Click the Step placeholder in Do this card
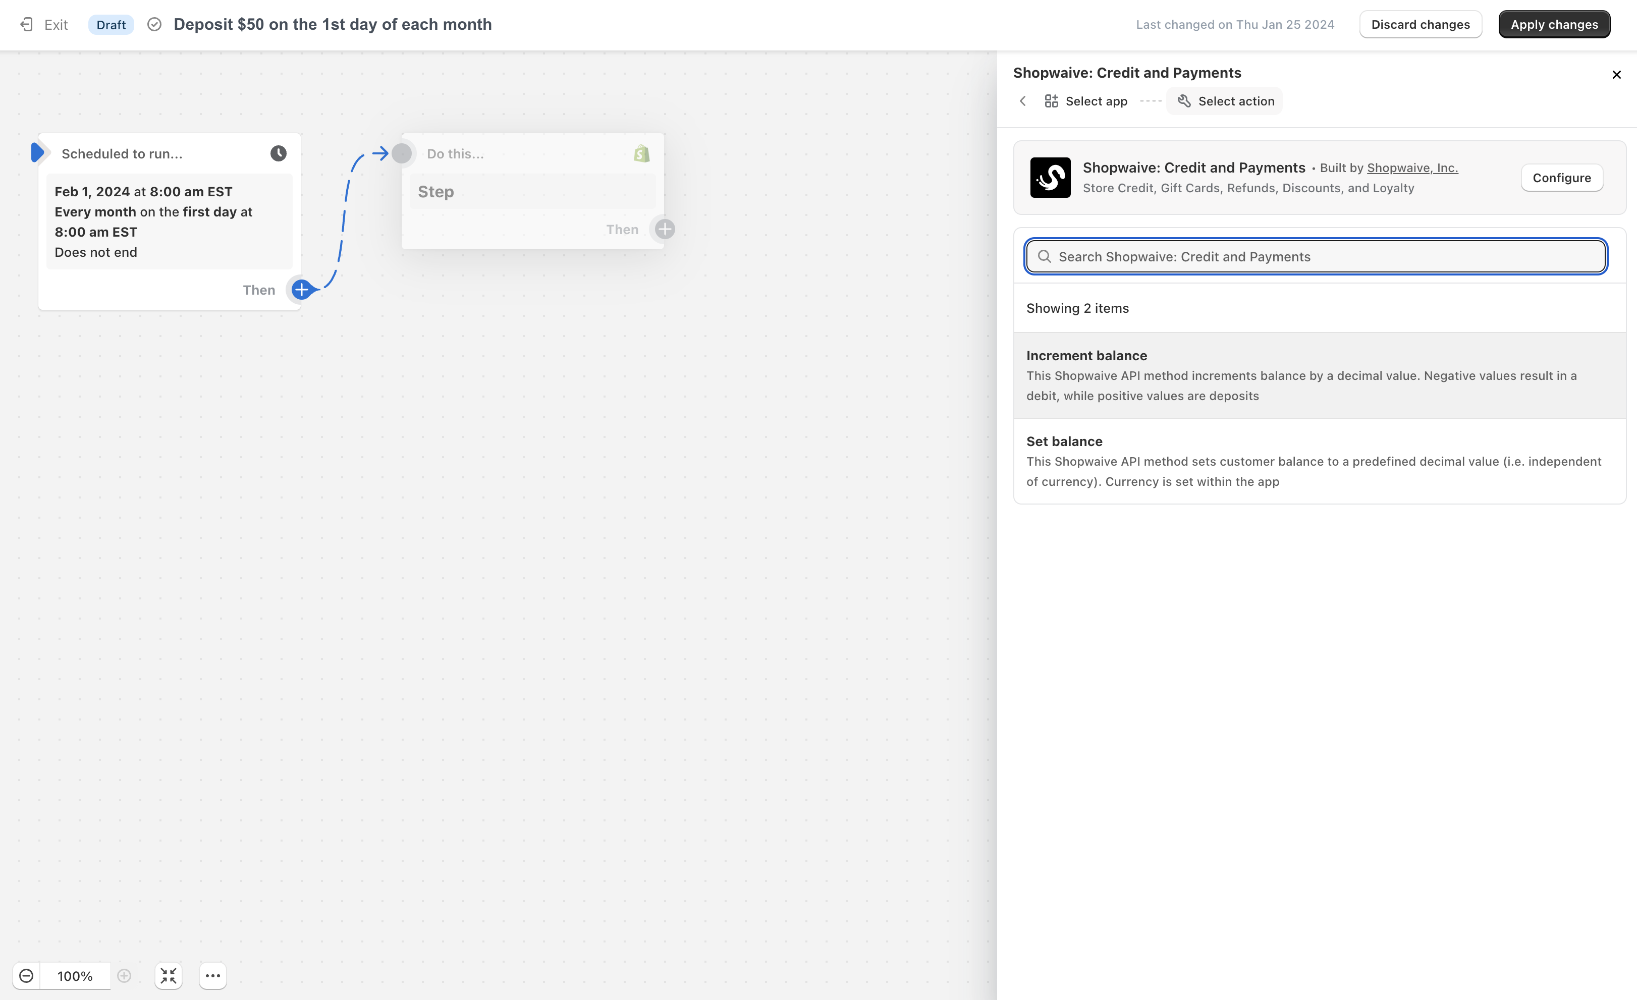 [x=533, y=191]
